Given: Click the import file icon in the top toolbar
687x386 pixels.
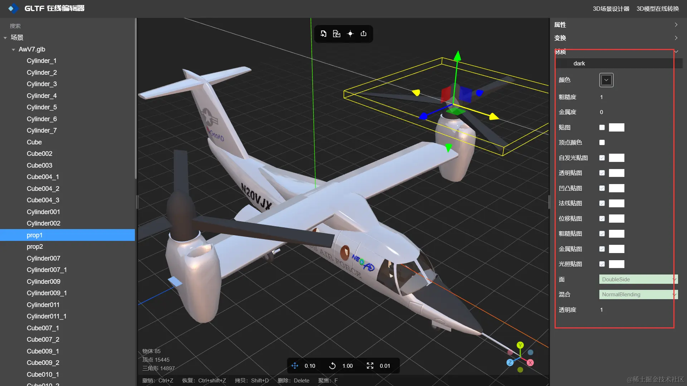Looking at the screenshot, I should [323, 34].
